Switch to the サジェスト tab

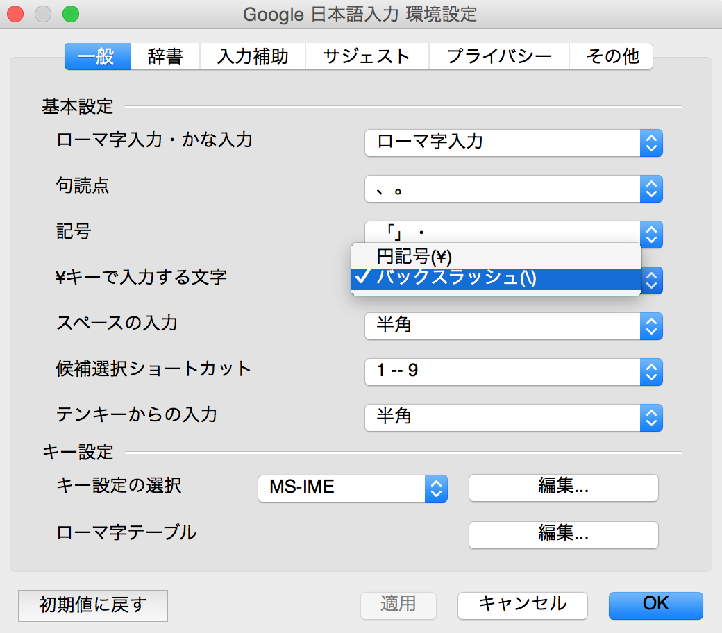pyautogui.click(x=367, y=56)
